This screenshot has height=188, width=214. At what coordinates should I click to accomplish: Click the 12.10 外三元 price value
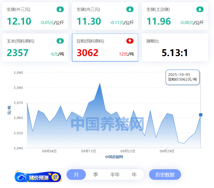click(19, 21)
